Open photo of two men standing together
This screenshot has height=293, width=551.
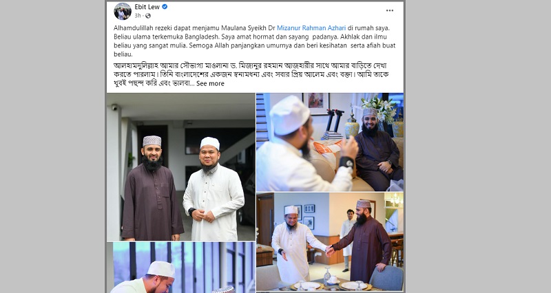[x=181, y=167]
